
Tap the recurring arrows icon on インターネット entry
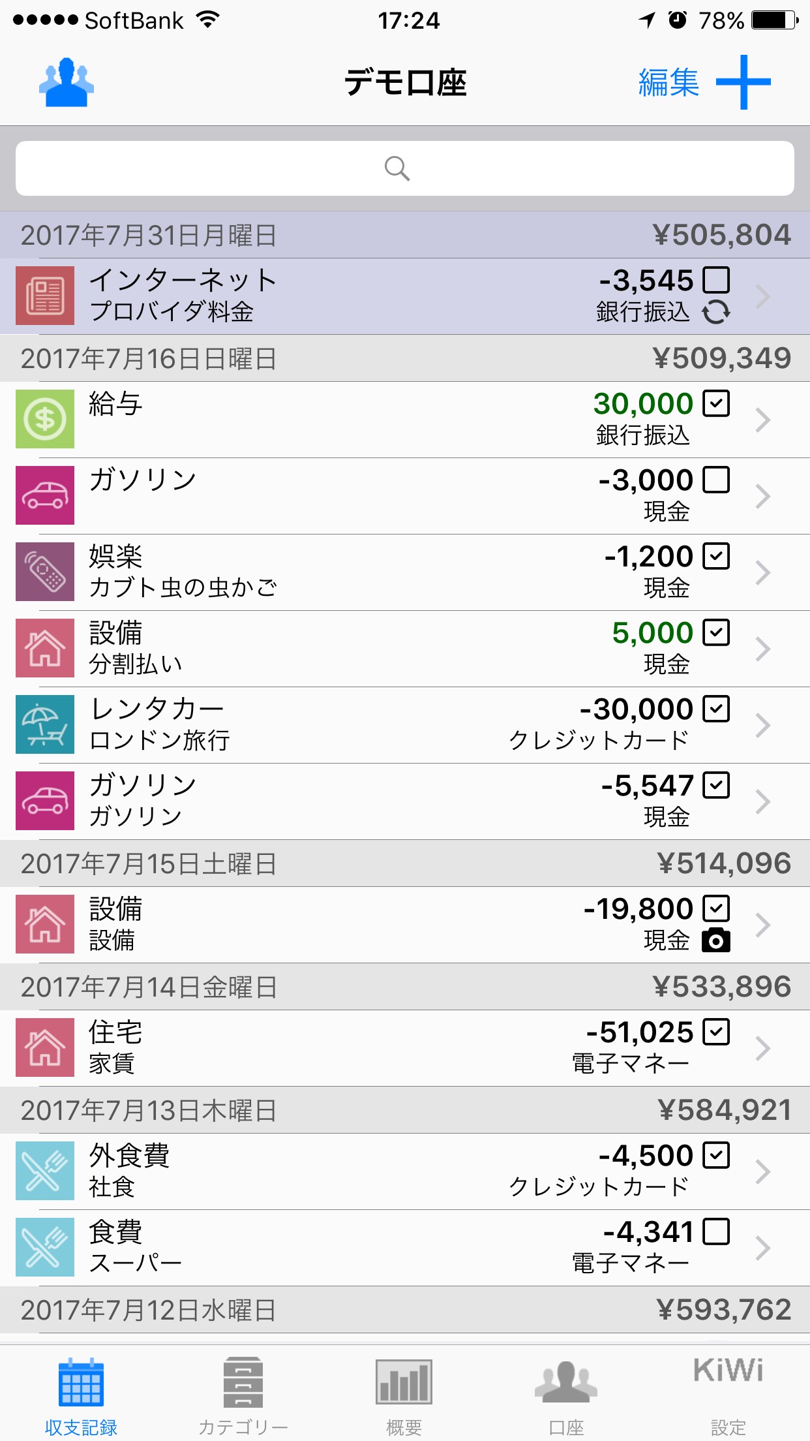pyautogui.click(x=716, y=312)
